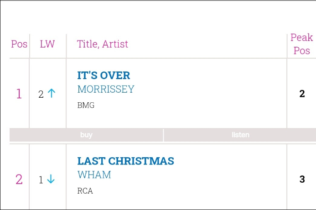Screen dimensions: 316x210
Task: Click the Title, Artist column header
Action: tap(103, 44)
